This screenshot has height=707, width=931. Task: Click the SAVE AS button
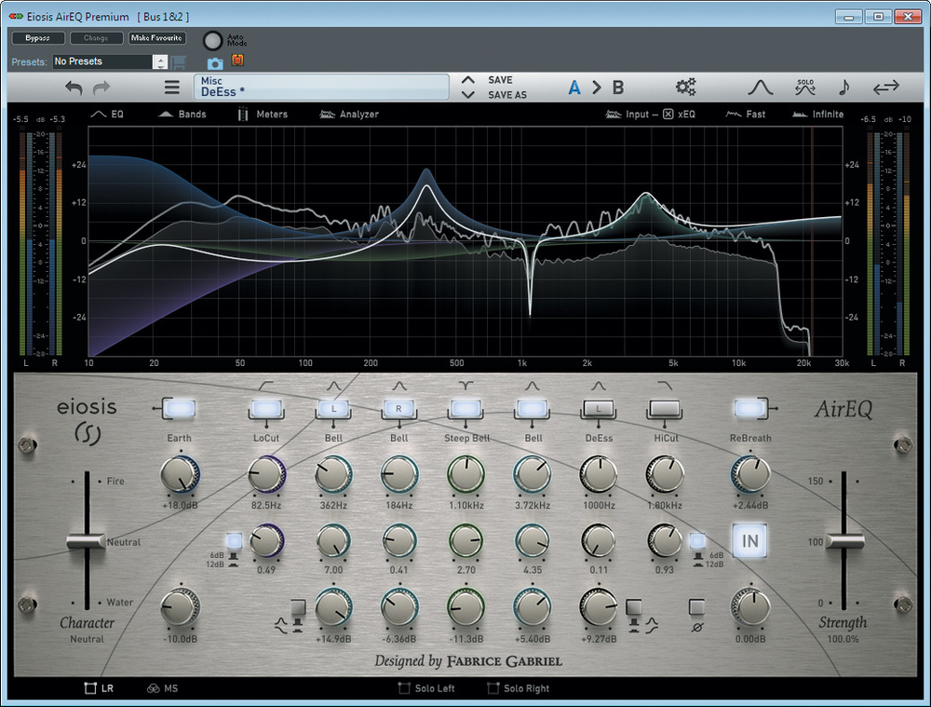click(x=507, y=95)
